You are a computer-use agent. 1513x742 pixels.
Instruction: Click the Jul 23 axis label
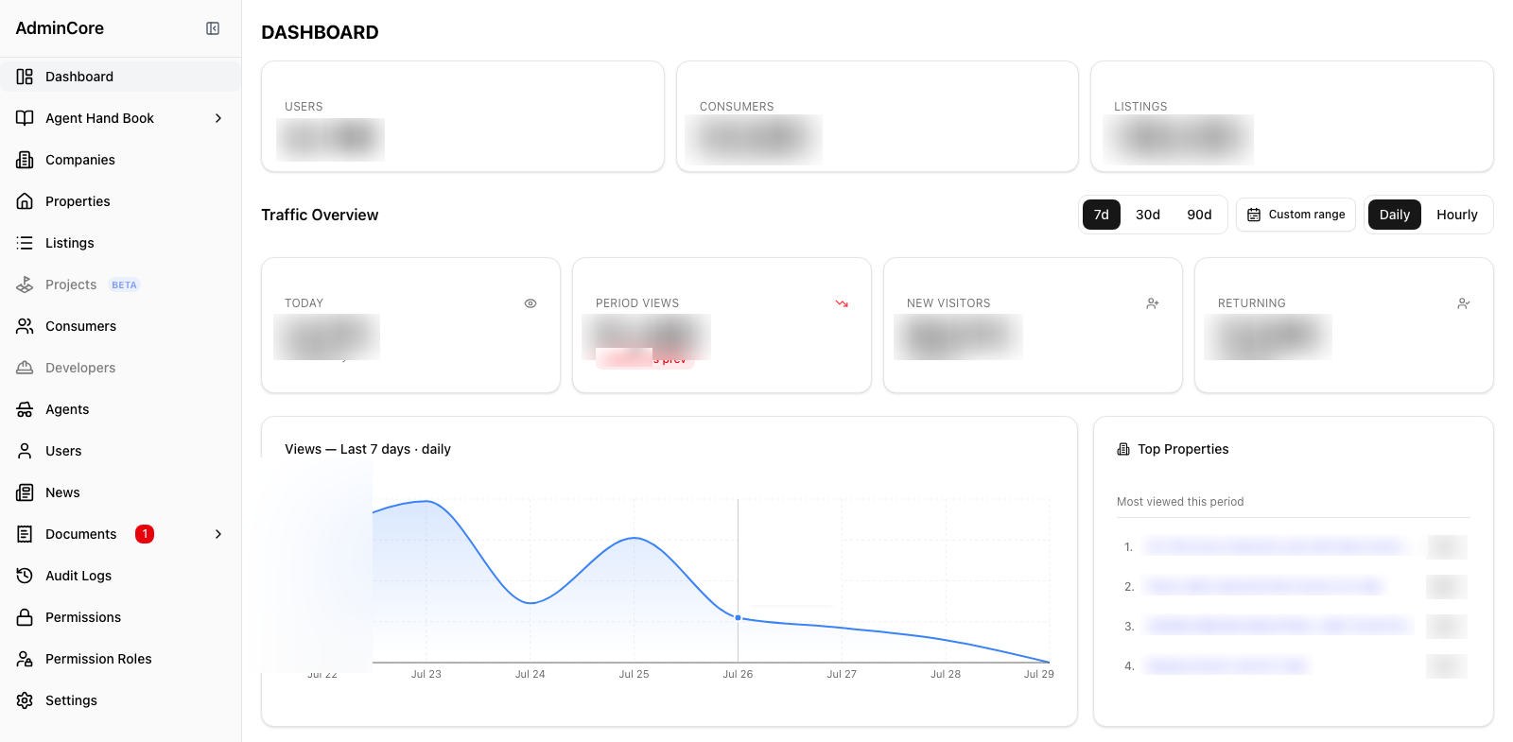coord(426,674)
